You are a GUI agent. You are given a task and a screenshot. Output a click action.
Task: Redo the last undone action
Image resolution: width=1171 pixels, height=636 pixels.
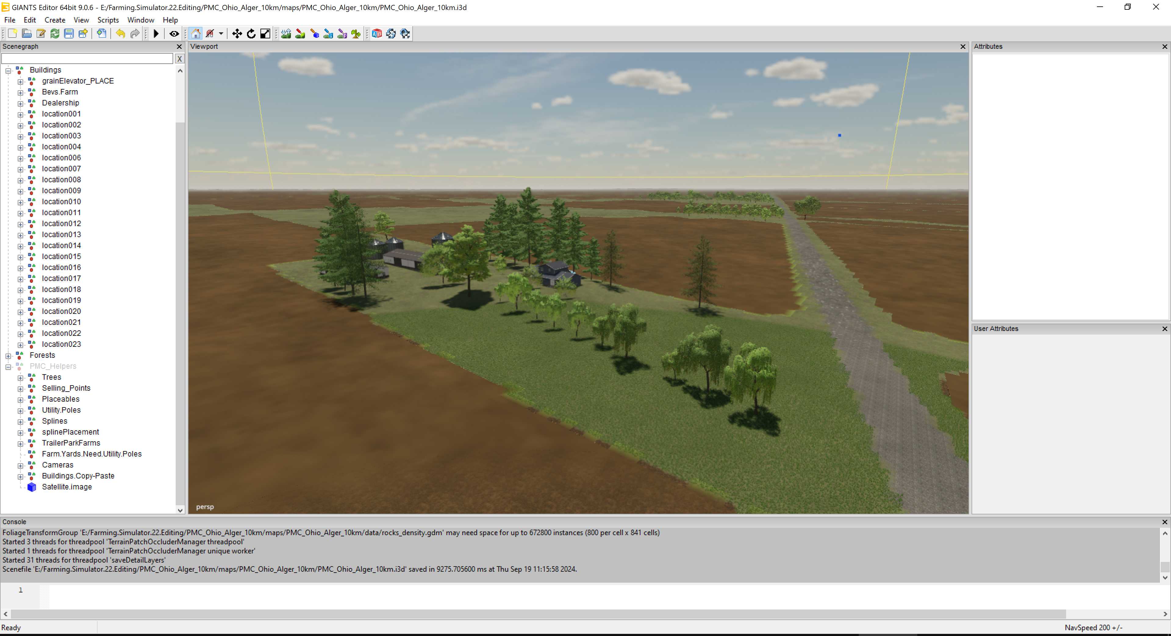135,34
